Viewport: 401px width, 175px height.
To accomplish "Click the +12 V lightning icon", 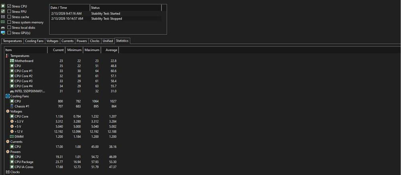I will (x=12, y=132).
